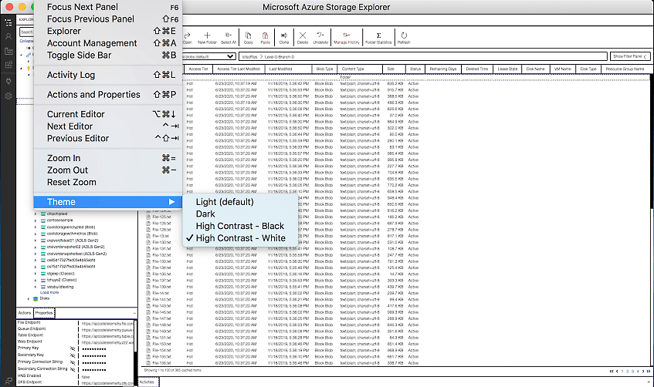The image size is (654, 387).
Task: Expand the coolstorageencrypted (Blob) account
Action: click(36, 228)
